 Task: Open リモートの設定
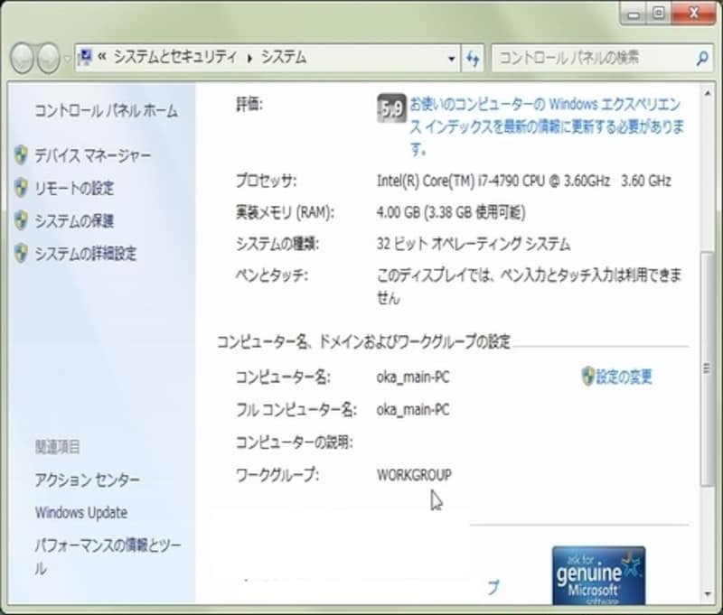coord(74,189)
